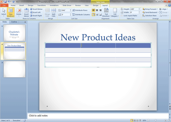Select the Align Text Right icon
Image resolution: width=171 pixels, height=122 pixels.
[100, 10]
